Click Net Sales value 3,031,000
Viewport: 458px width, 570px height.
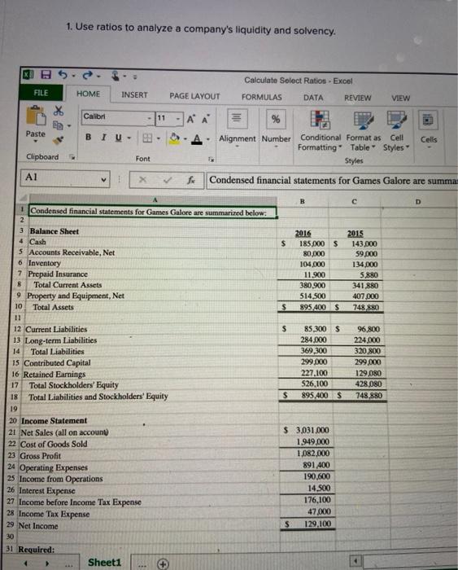tap(312, 430)
